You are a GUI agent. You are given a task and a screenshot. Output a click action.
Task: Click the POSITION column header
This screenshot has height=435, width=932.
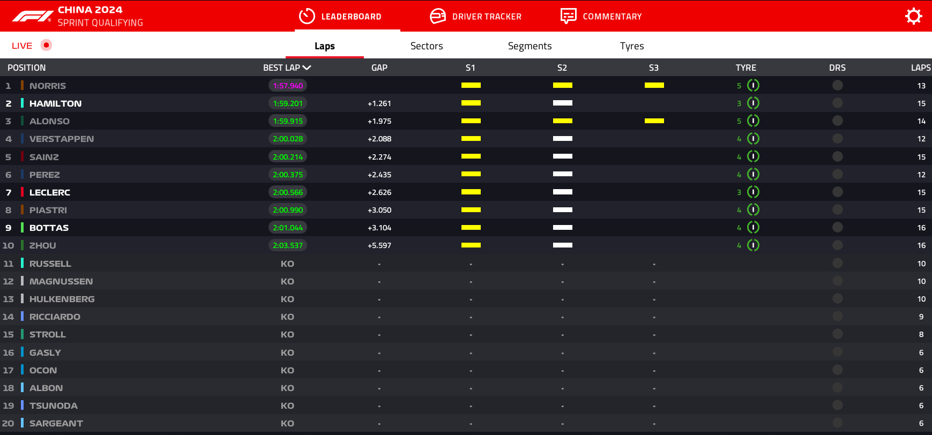[x=27, y=67]
